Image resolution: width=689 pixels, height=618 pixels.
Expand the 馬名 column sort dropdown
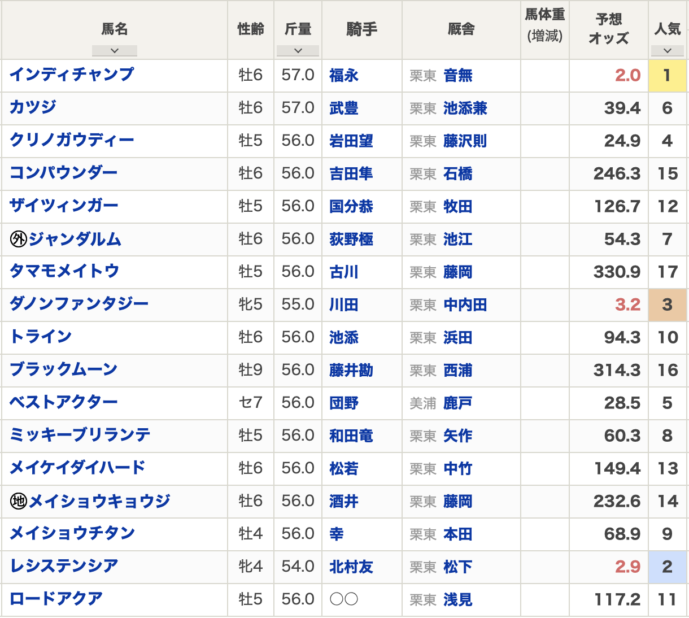pos(115,51)
